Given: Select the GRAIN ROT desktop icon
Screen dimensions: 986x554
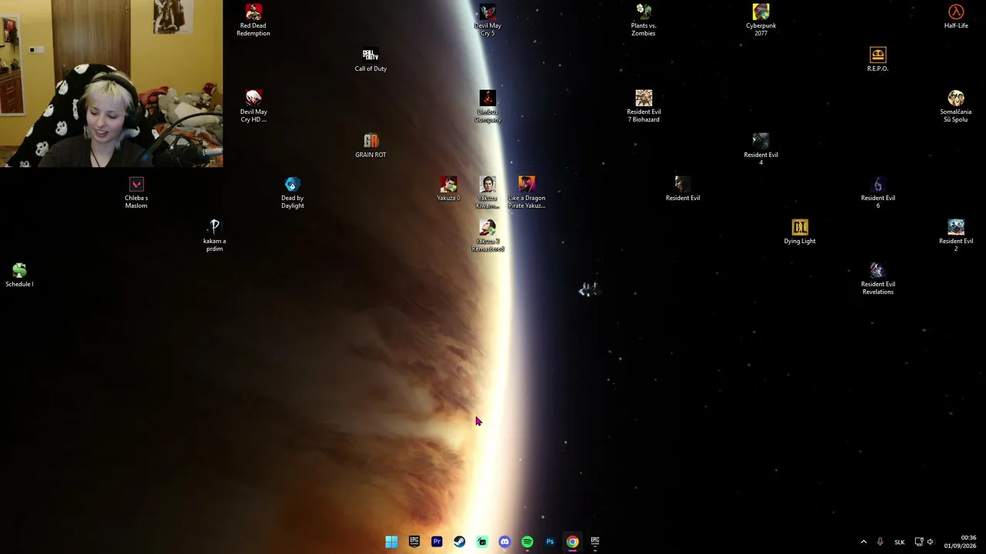Looking at the screenshot, I should (x=371, y=146).
